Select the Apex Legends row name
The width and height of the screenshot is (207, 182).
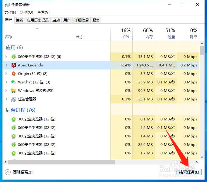pyautogui.click(x=30, y=65)
